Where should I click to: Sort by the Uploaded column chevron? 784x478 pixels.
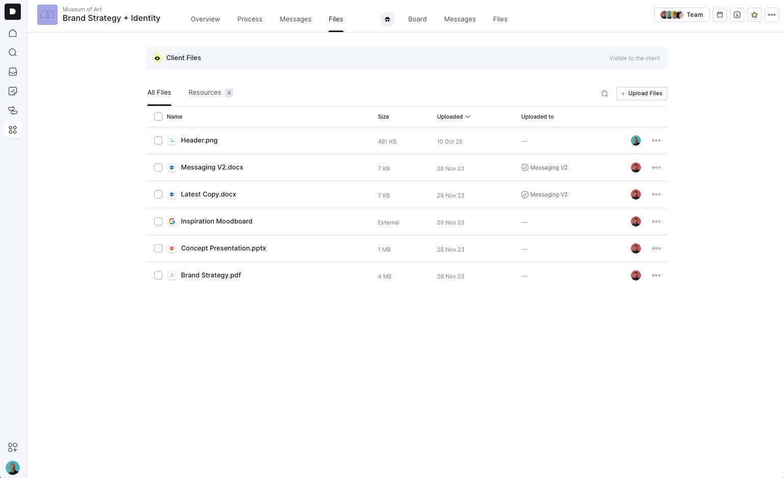point(468,117)
